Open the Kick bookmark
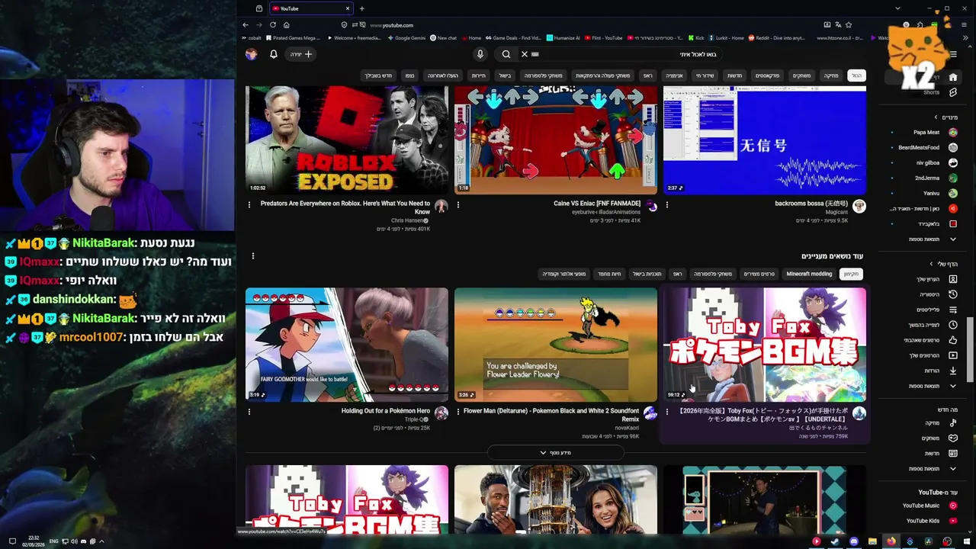This screenshot has width=976, height=549. pyautogui.click(x=696, y=37)
